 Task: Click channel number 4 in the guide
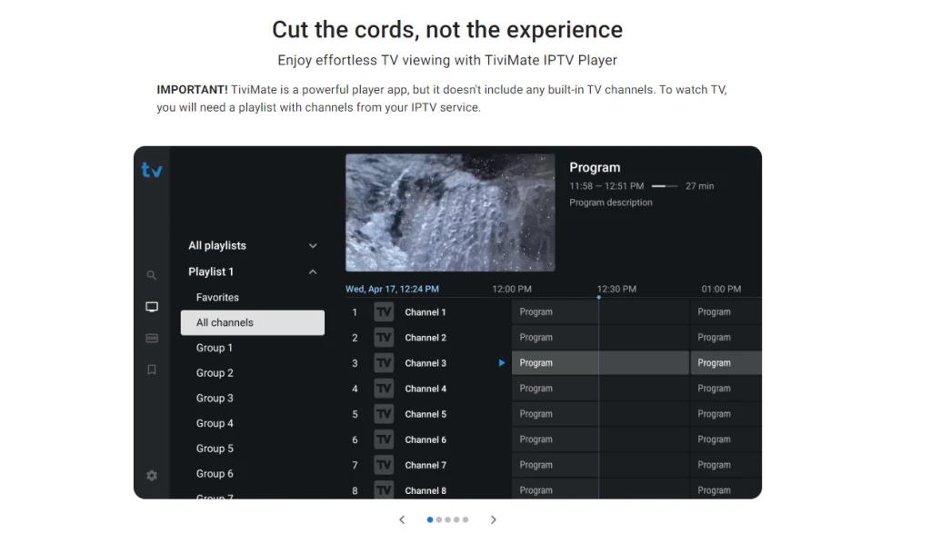tap(355, 389)
